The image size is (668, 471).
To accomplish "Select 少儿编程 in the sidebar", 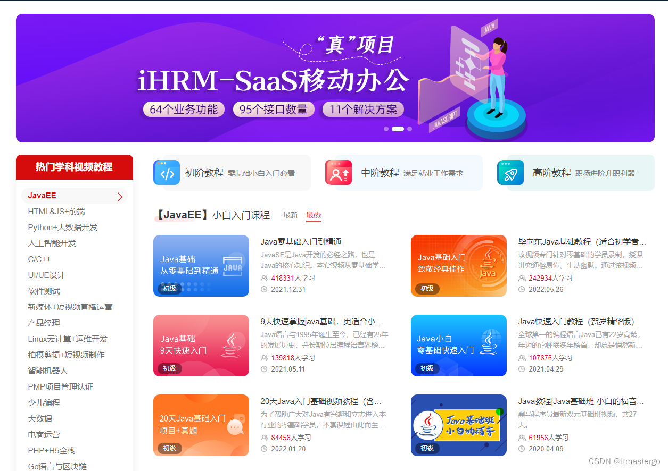I will (44, 403).
